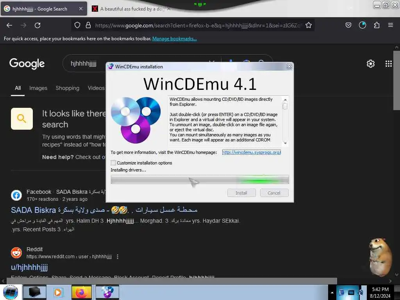Open Google settings gear

[x=371, y=64]
